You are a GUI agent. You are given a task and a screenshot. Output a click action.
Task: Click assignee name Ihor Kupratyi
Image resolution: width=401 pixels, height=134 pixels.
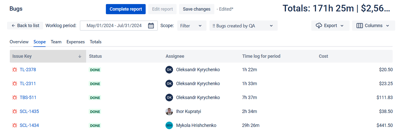188,111
